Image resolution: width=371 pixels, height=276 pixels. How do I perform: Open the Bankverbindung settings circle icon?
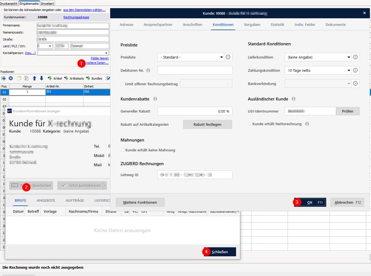click(x=355, y=84)
